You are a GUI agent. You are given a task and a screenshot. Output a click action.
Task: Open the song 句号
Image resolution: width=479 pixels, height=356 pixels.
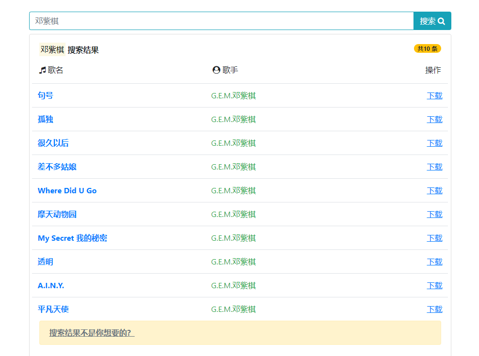(46, 95)
